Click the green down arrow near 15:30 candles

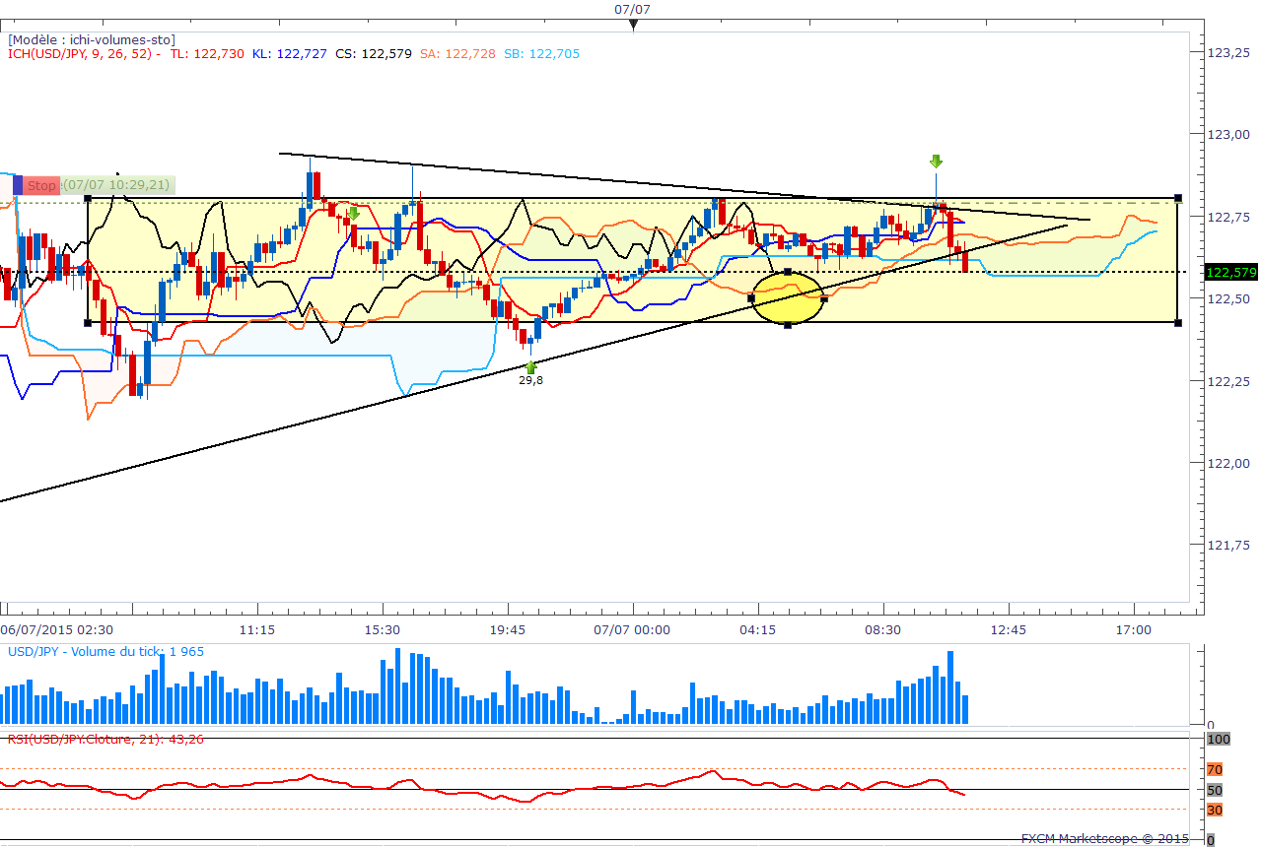[353, 212]
